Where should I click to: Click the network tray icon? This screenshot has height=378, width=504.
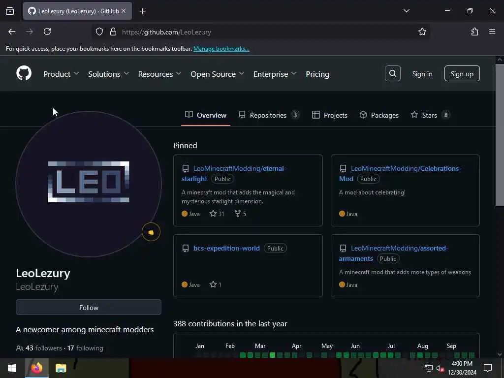(x=428, y=368)
